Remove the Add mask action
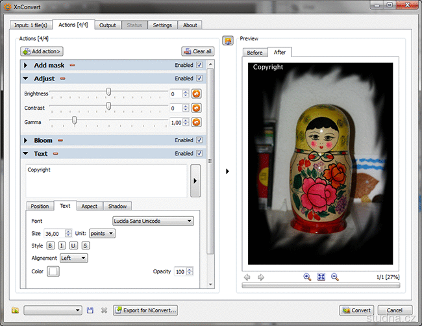 click(72, 65)
